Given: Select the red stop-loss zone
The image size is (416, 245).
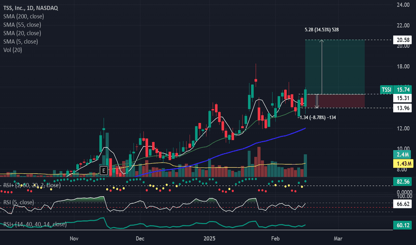Looking at the screenshot, I should pyautogui.click(x=335, y=101).
